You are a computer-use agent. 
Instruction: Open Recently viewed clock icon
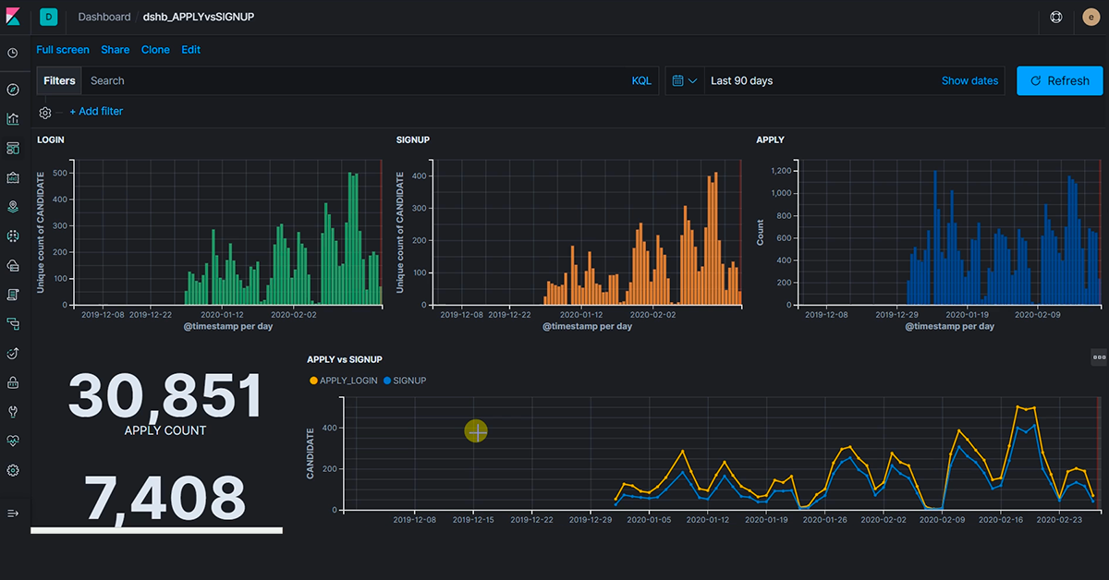tap(13, 53)
